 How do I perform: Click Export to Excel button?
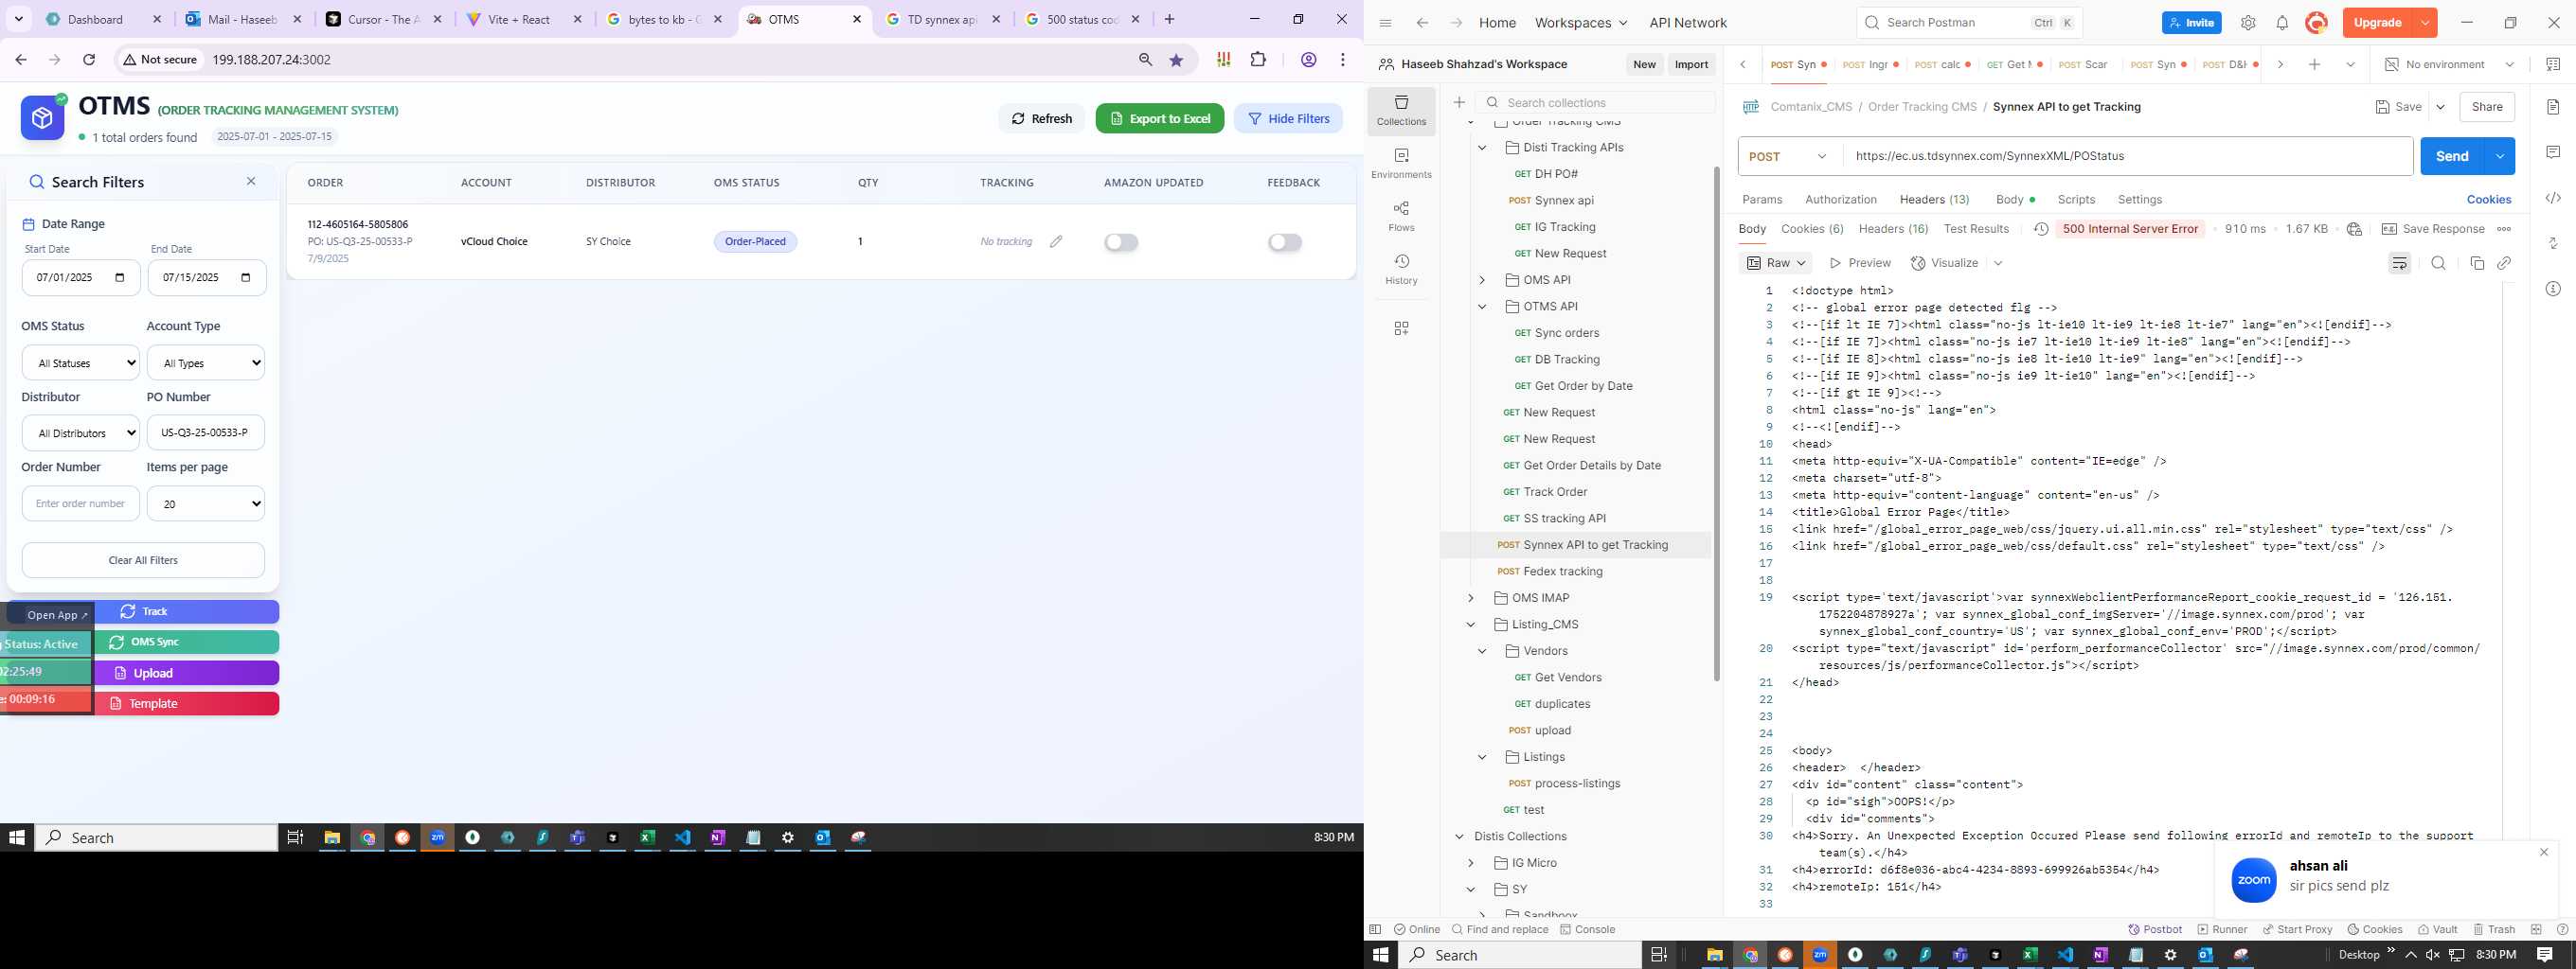tap(1160, 118)
